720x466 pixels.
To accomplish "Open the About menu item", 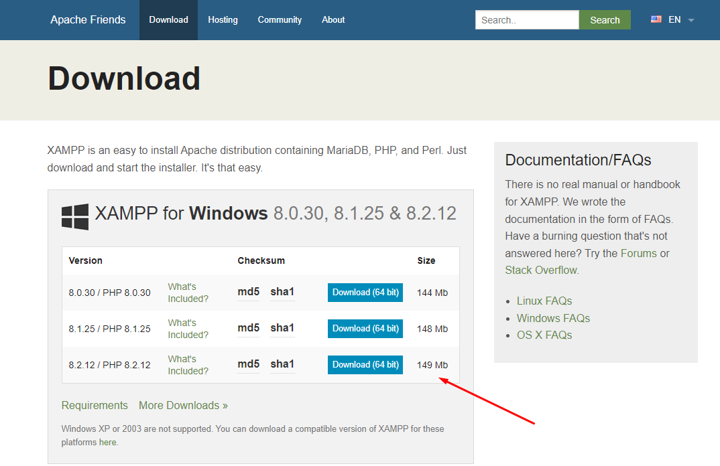I will click(333, 20).
